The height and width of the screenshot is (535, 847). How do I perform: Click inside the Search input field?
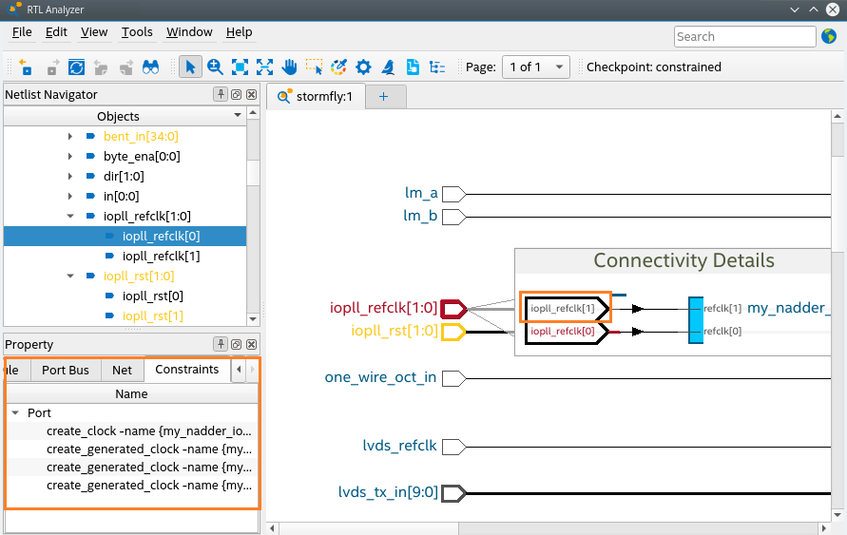coord(743,36)
